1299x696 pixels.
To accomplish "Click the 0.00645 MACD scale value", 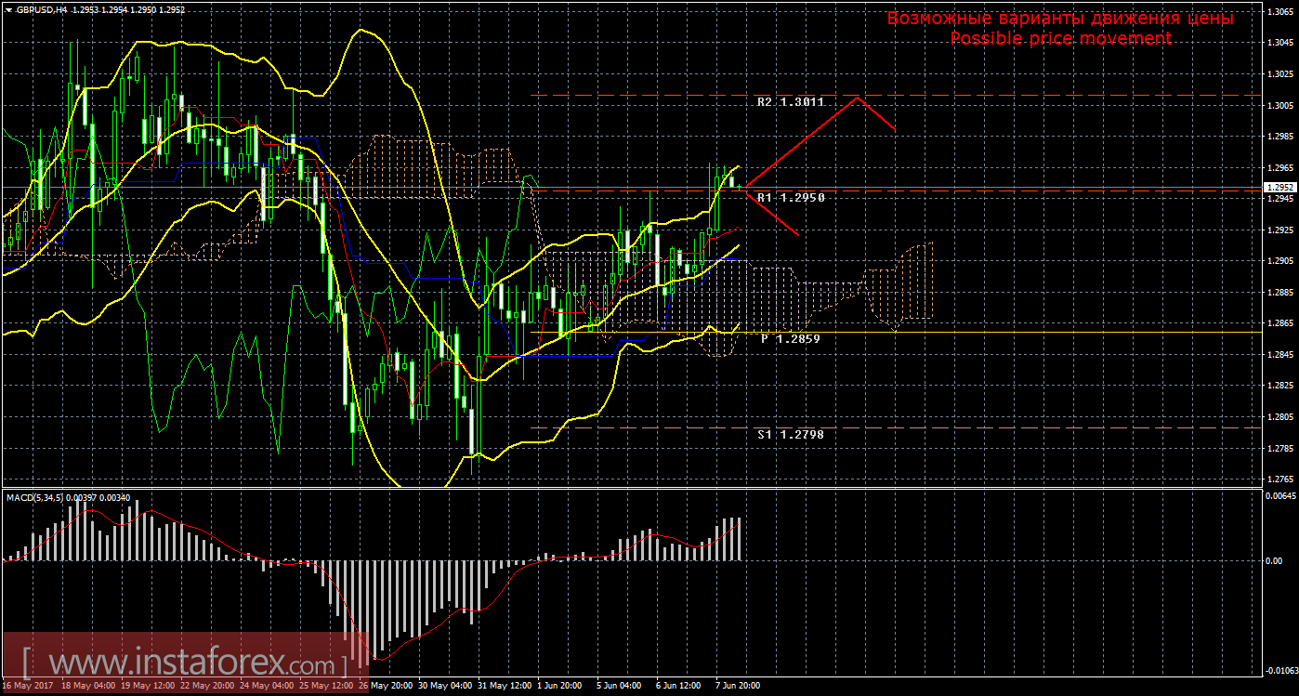I will click(x=1280, y=496).
